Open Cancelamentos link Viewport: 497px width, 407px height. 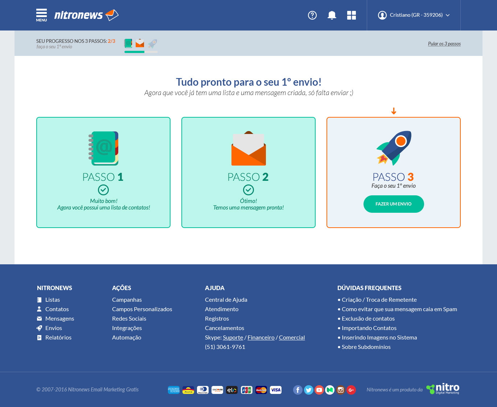point(225,328)
